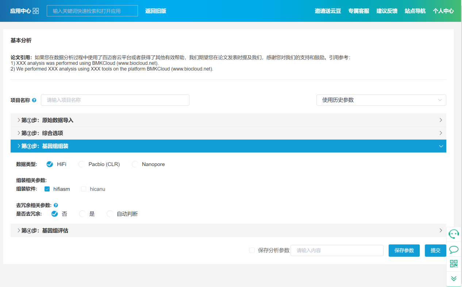Click the project name input field

tap(115, 100)
